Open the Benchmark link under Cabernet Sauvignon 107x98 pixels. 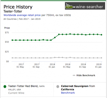(x=68, y=93)
